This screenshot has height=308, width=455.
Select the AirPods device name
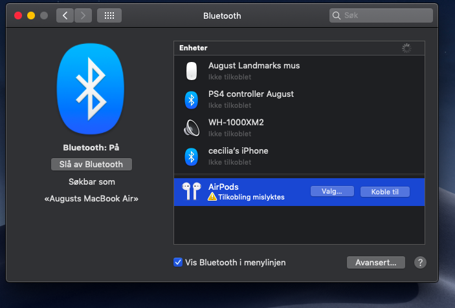click(x=223, y=187)
